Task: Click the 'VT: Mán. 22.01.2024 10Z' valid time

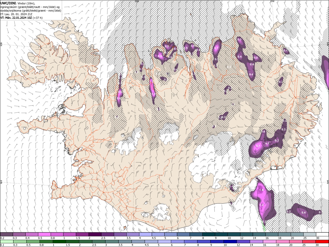Action: (16, 18)
